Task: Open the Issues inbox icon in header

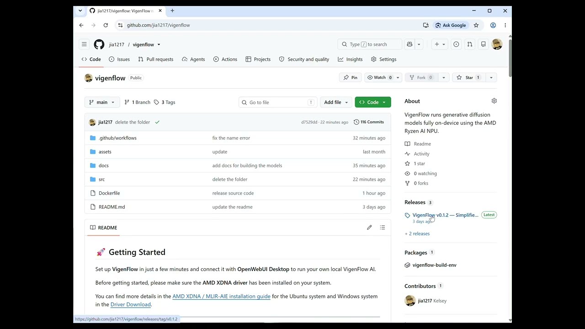Action: [456, 44]
